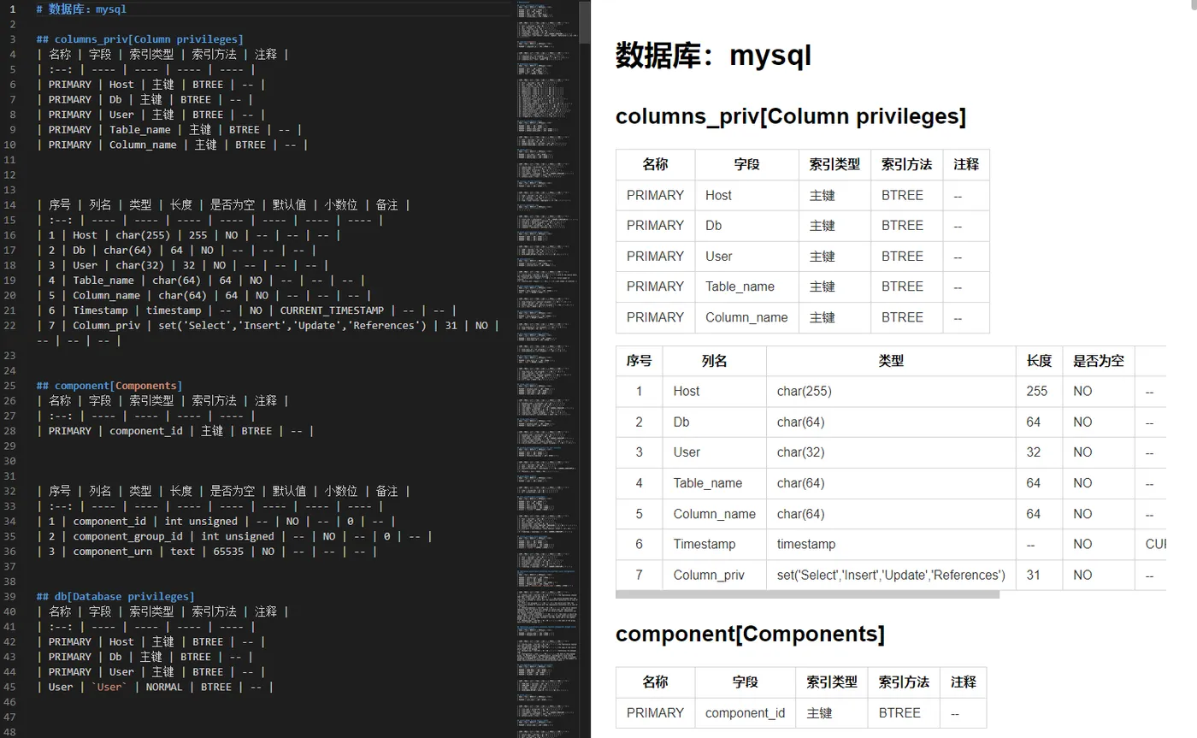
Task: Place the cursor on the '## db[Database privileges]' editor line
Action: [115, 596]
